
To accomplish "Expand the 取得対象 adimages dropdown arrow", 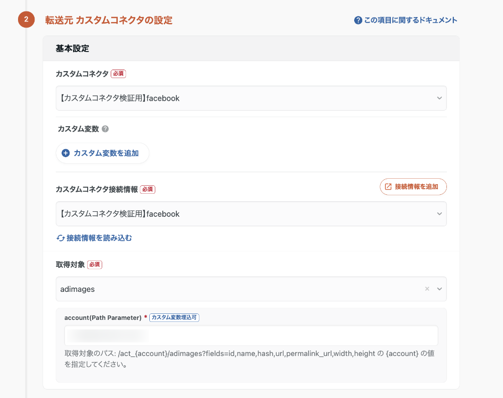I will click(x=439, y=289).
